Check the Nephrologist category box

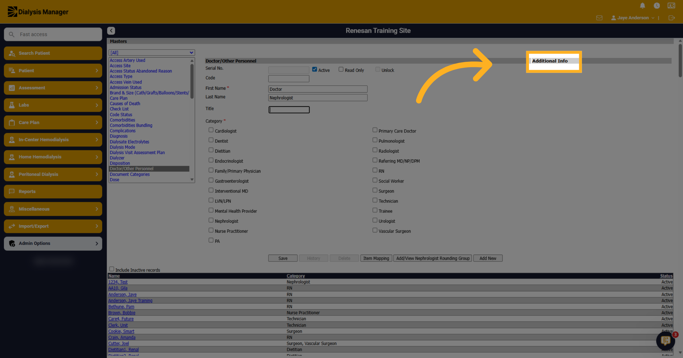click(211, 220)
